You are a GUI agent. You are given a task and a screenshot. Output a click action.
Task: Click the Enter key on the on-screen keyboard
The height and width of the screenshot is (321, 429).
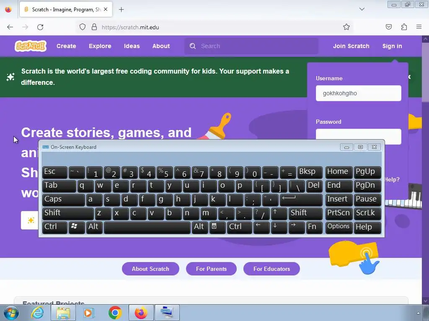[x=301, y=200]
